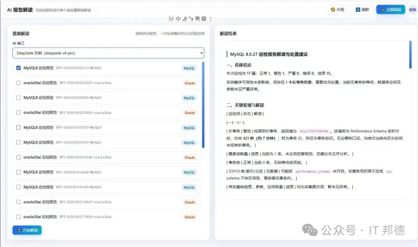The height and width of the screenshot is (247, 418).
Task: Click the report ID RPT-20261003214649-MySQL8
Action: (x=79, y=172)
